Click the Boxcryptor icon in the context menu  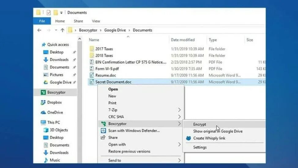[103, 124]
